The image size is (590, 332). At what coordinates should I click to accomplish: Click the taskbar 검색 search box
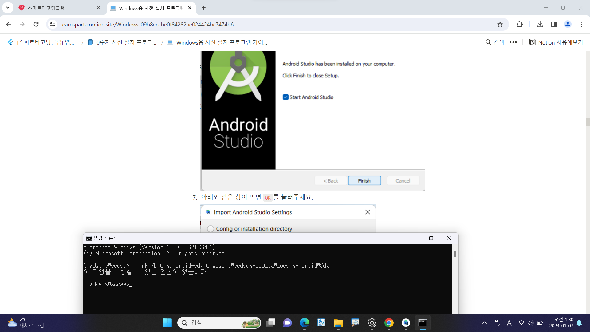click(219, 323)
